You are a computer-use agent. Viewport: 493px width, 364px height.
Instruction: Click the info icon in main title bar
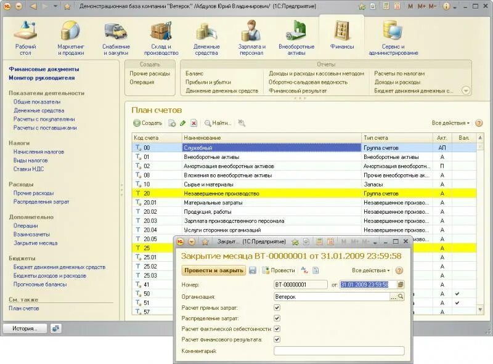446,6
